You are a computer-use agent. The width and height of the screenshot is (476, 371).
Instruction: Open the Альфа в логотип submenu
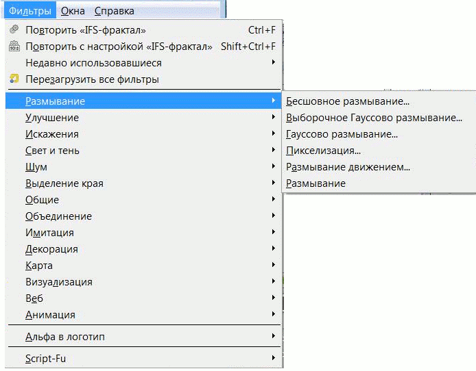143,336
